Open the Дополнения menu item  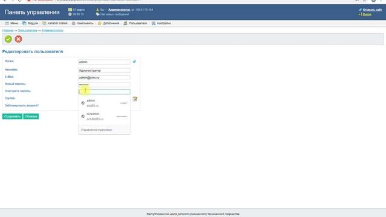coord(109,23)
